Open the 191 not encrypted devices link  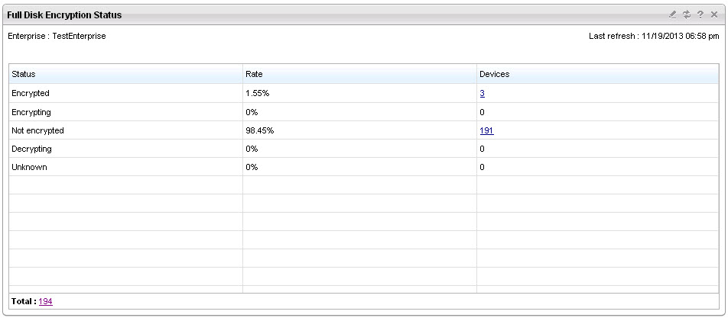486,130
